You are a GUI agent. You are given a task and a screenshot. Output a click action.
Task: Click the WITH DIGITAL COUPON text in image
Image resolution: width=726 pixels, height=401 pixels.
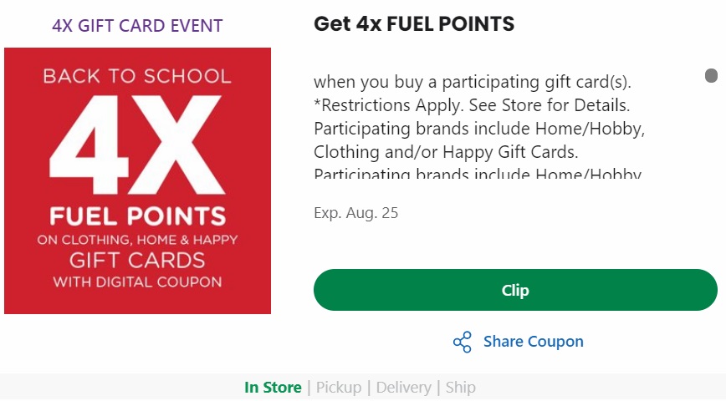pos(137,282)
